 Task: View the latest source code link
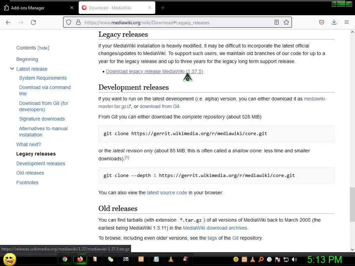(x=167, y=193)
